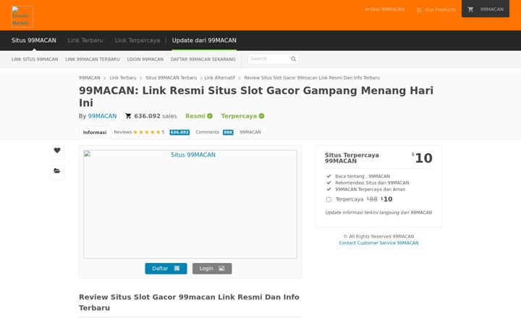Click the green check badge beside Resmi

210,116
